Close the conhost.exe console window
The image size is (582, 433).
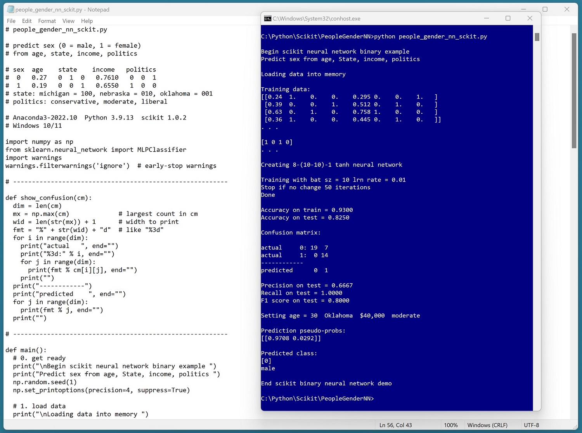(530, 18)
